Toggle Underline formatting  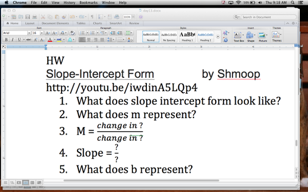point(19,40)
